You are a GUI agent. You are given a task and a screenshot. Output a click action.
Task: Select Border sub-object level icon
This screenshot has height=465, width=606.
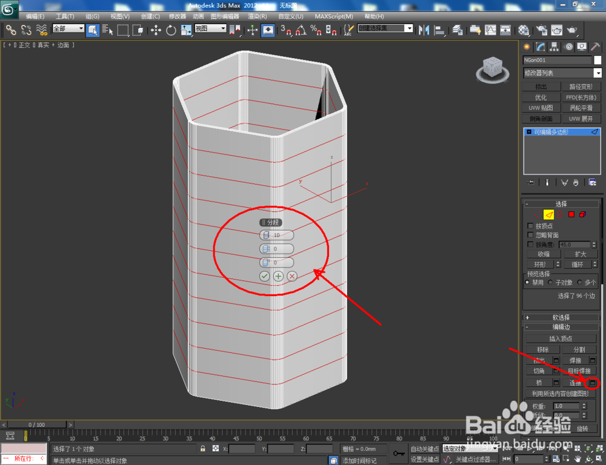[560, 214]
